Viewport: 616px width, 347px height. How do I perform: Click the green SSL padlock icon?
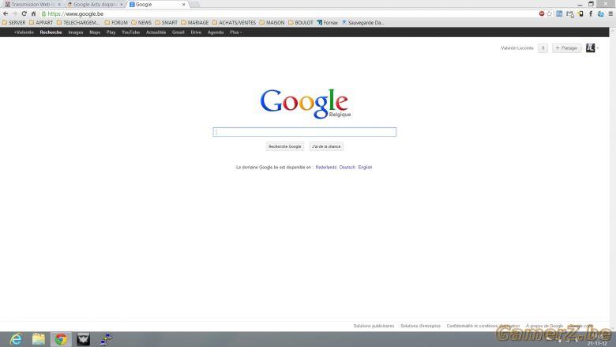[x=43, y=13]
